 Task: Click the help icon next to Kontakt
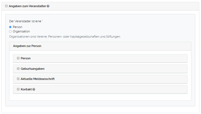34,90
